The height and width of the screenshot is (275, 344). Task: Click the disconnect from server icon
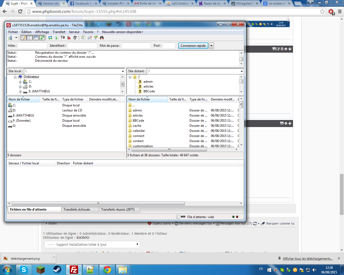click(x=69, y=38)
